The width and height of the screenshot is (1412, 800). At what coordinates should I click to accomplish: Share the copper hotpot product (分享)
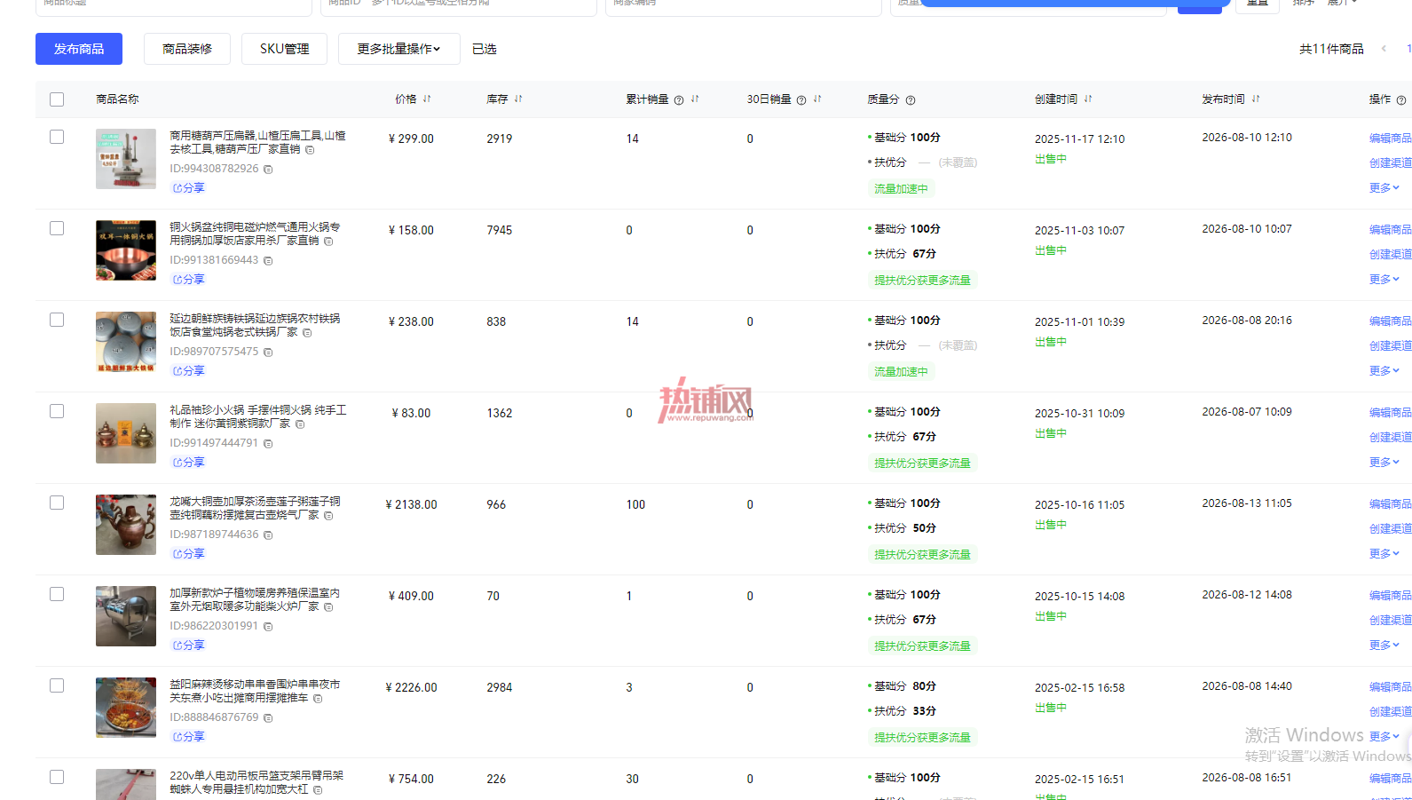188,280
